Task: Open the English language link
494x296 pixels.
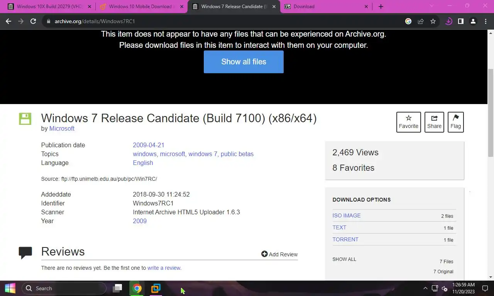Action: (143, 163)
